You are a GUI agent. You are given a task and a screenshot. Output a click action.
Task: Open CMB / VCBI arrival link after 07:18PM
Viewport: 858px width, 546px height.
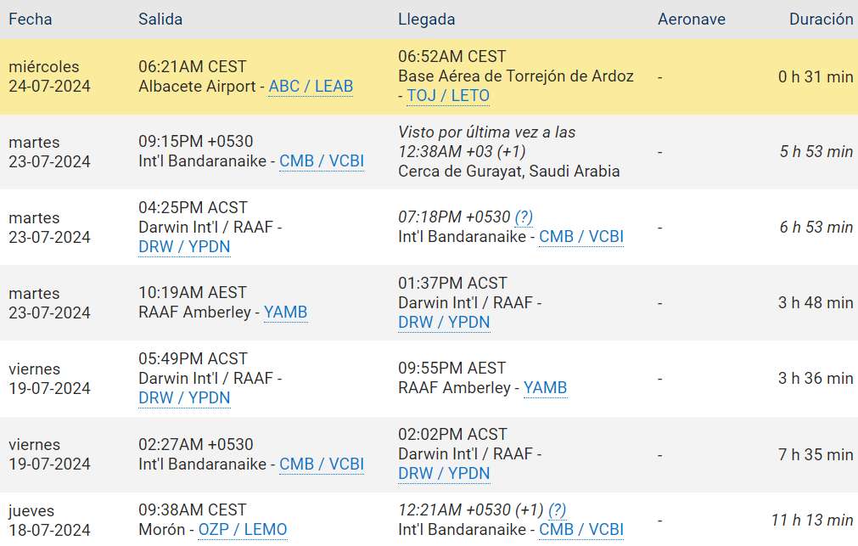click(x=581, y=237)
